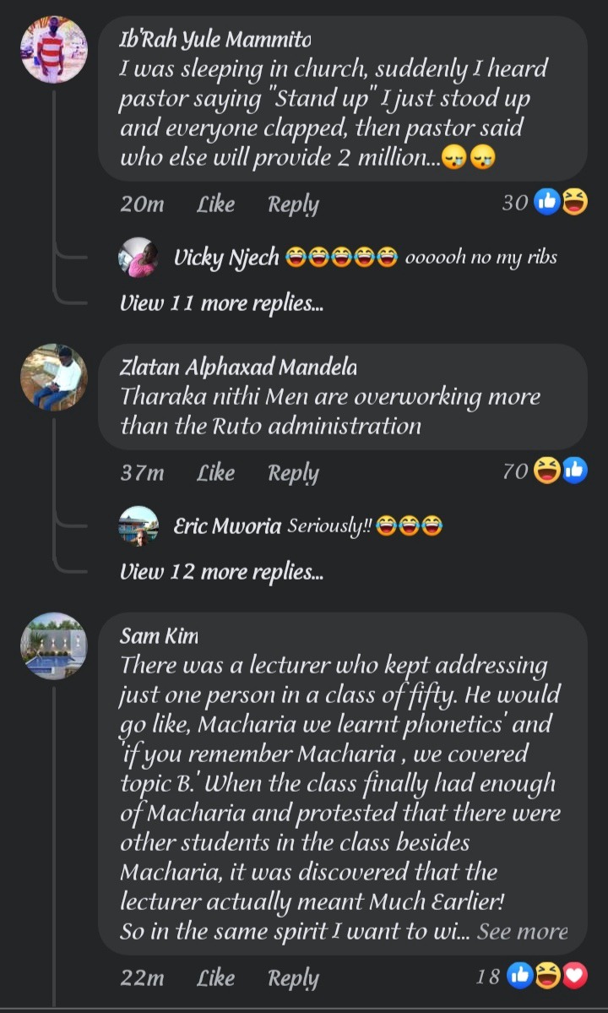Like Zlatan Alphaxad Mandela's comment
The height and width of the screenshot is (1013, 608).
tap(215, 473)
